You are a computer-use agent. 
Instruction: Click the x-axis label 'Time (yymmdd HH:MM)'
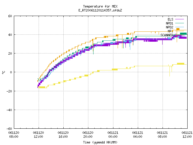pos(100,142)
